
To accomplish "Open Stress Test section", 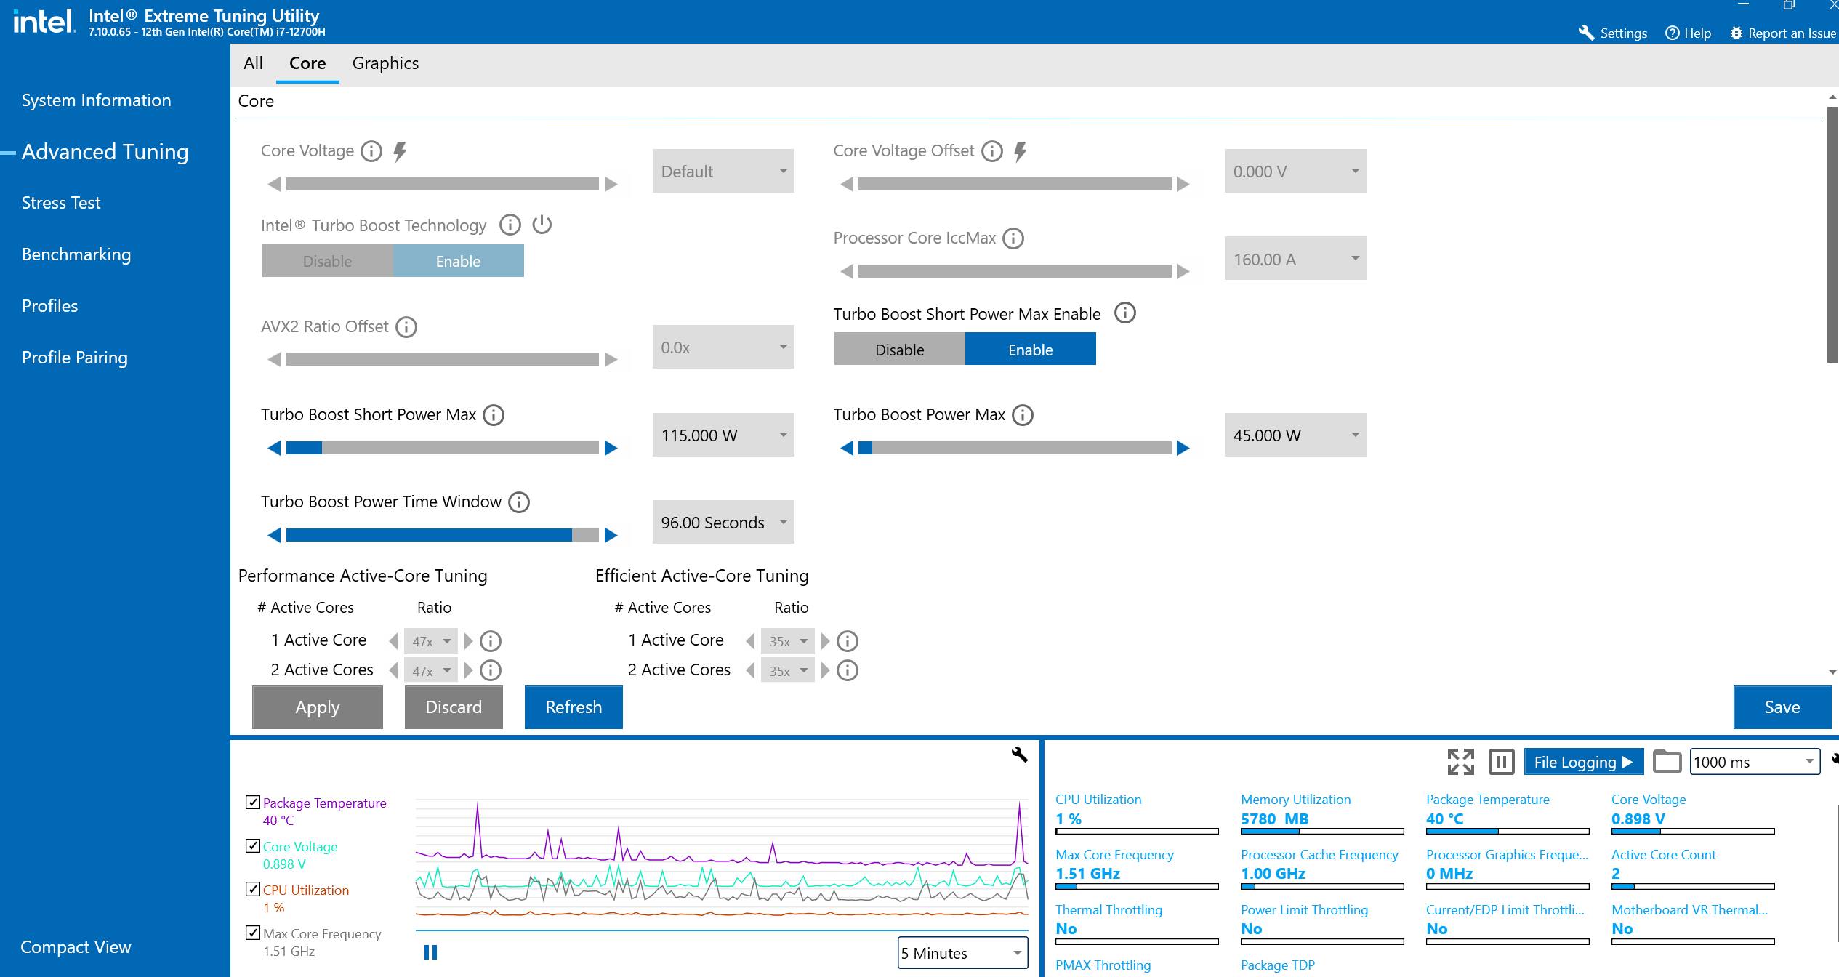I will point(61,203).
